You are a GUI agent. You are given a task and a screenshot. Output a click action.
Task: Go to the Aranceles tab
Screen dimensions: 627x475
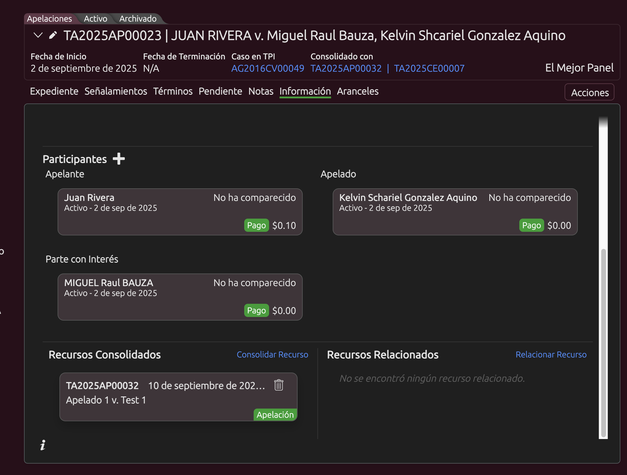[x=357, y=91]
